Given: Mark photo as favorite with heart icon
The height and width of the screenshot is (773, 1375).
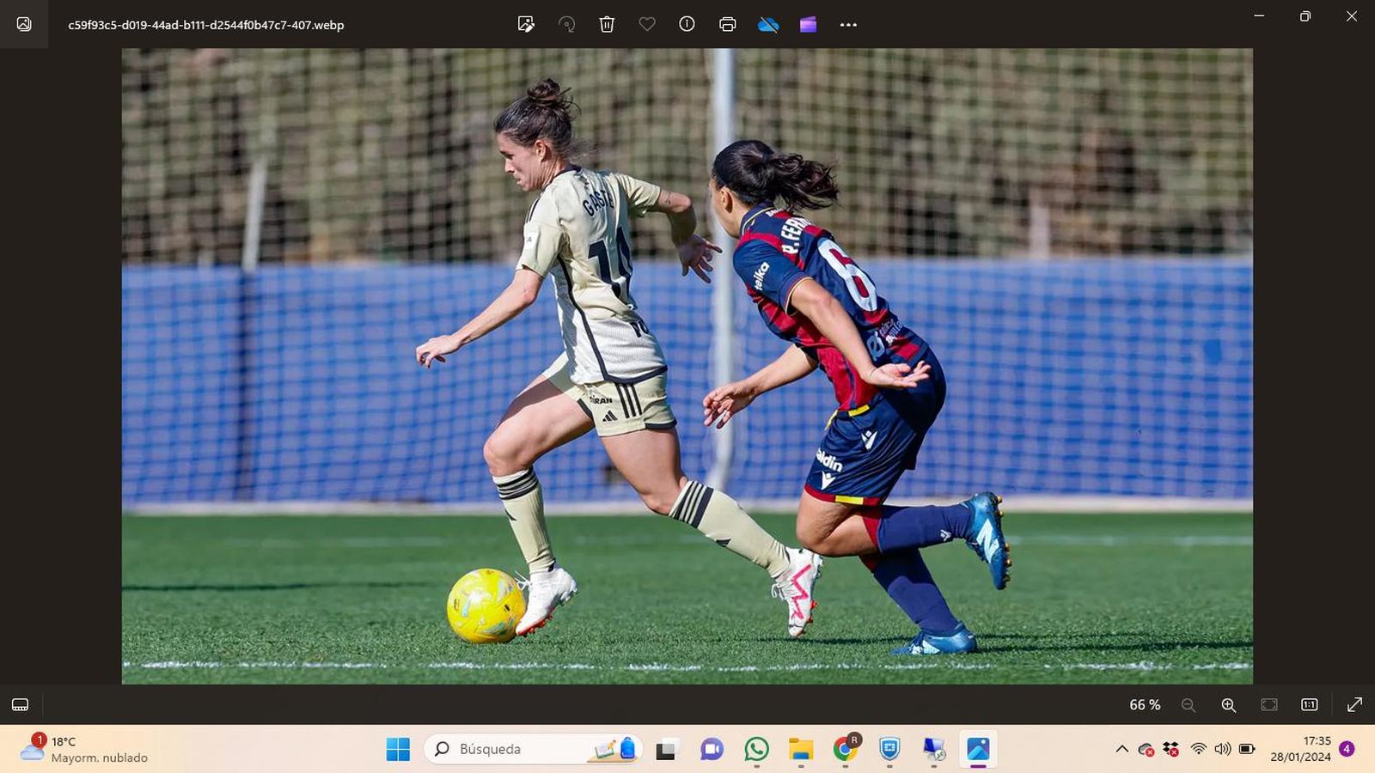Looking at the screenshot, I should pyautogui.click(x=647, y=25).
